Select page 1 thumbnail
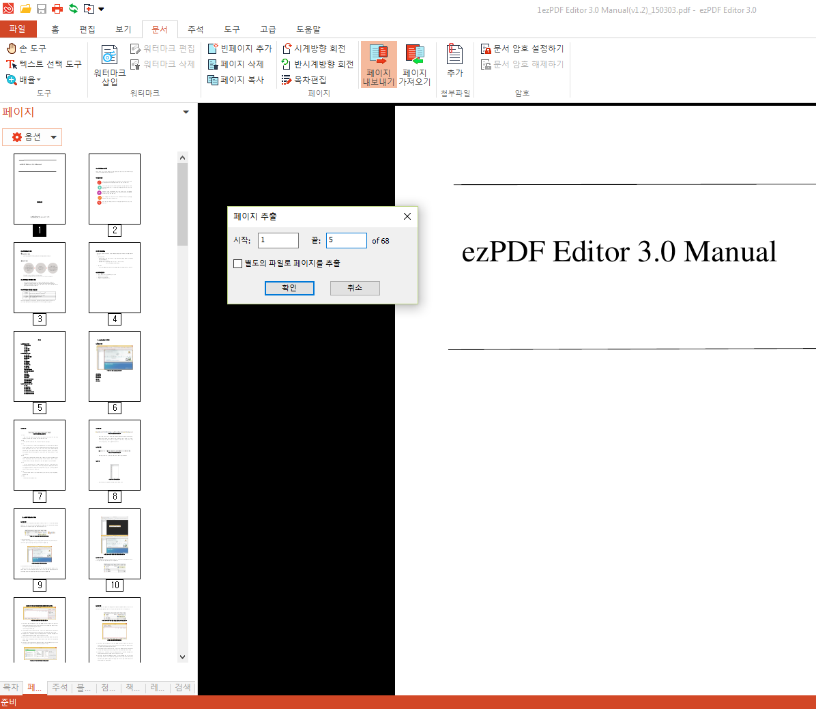 click(x=40, y=189)
